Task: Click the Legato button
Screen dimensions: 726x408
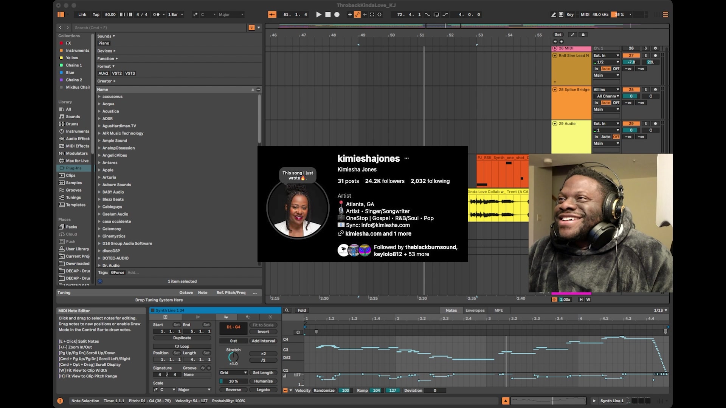Action: coord(263,389)
